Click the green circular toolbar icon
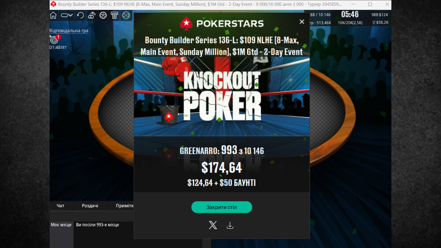Screen dimensions: 441x248 (126, 15)
